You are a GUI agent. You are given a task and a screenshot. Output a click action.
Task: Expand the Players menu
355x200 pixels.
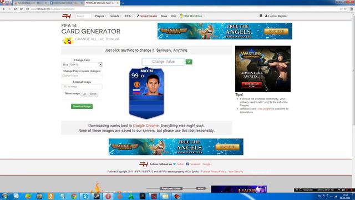tap(100, 16)
